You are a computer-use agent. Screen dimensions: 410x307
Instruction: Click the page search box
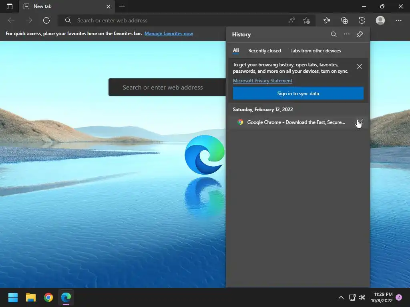(x=167, y=87)
